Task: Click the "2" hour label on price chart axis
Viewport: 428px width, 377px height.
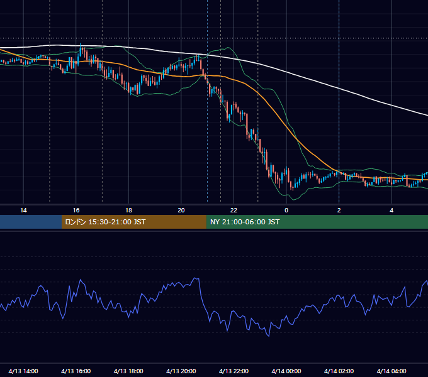Action: coord(339,210)
